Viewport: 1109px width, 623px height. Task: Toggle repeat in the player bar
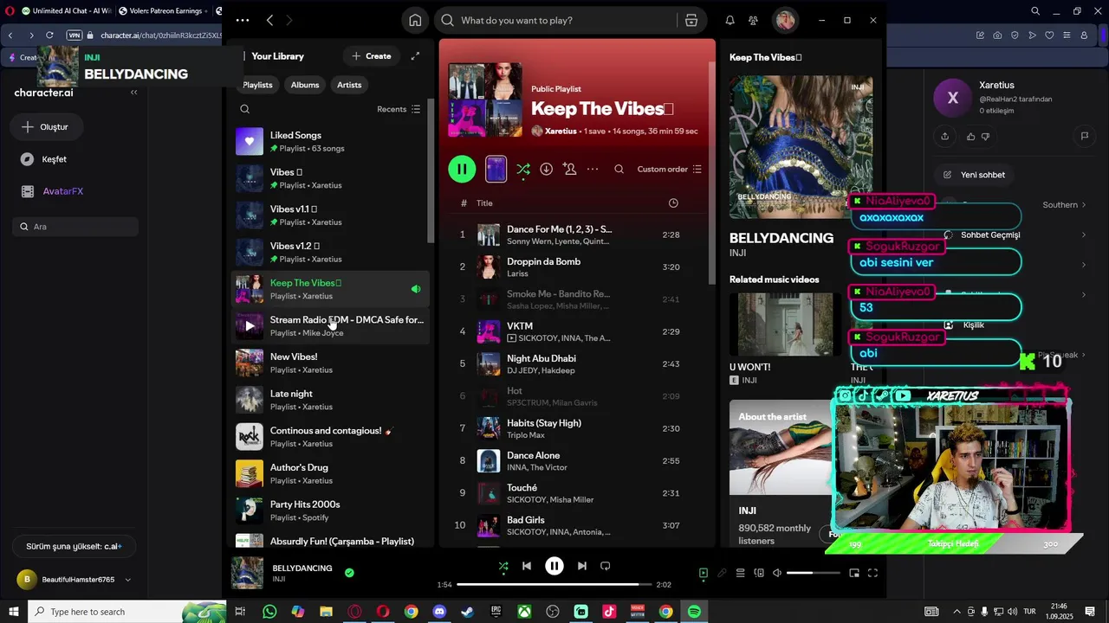[606, 566]
